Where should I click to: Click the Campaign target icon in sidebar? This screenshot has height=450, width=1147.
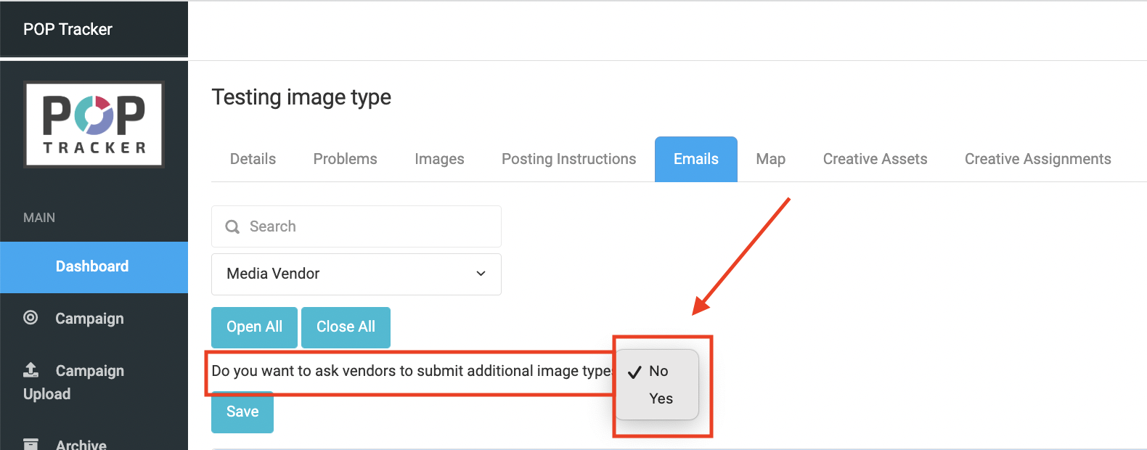[30, 317]
